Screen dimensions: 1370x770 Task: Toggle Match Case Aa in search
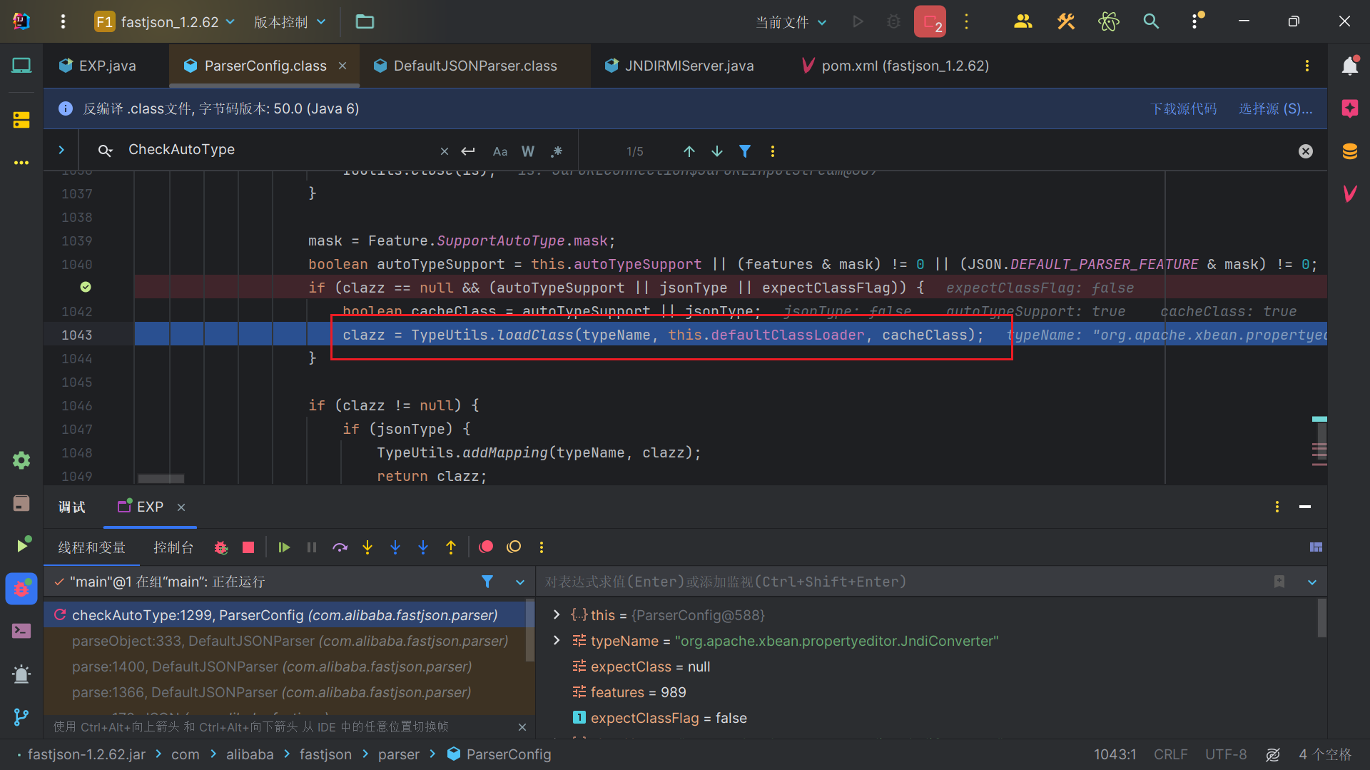500,151
